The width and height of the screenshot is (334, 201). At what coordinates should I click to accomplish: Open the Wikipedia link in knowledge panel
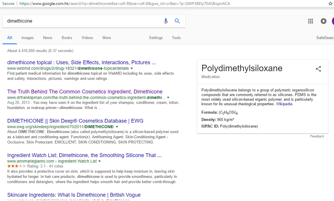coord(284,104)
